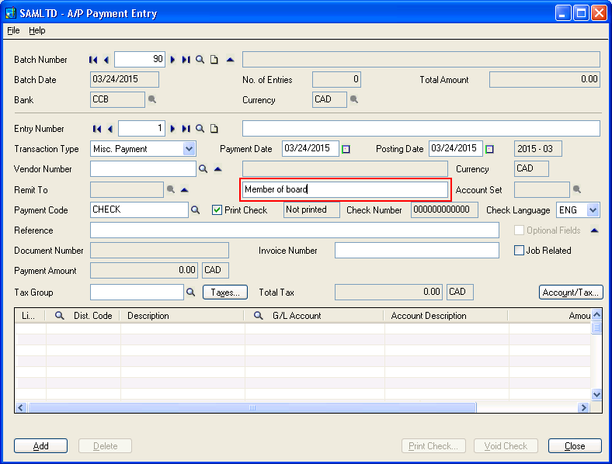Image resolution: width=612 pixels, height=464 pixels.
Task: Open batch Currency finder magnifier
Action: (x=354, y=99)
